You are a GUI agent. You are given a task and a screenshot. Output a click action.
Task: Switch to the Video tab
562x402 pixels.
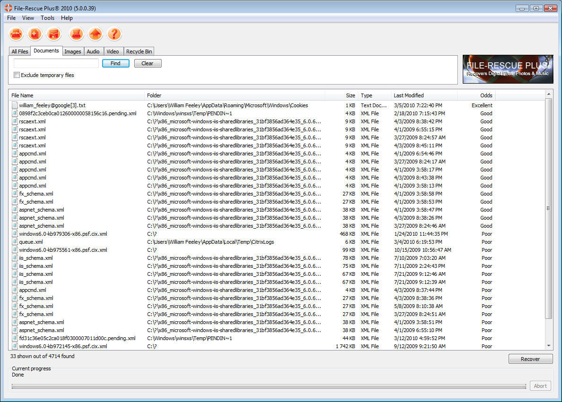(112, 51)
